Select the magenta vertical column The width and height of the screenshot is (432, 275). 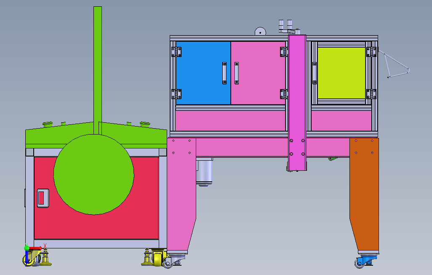pyautogui.click(x=297, y=103)
